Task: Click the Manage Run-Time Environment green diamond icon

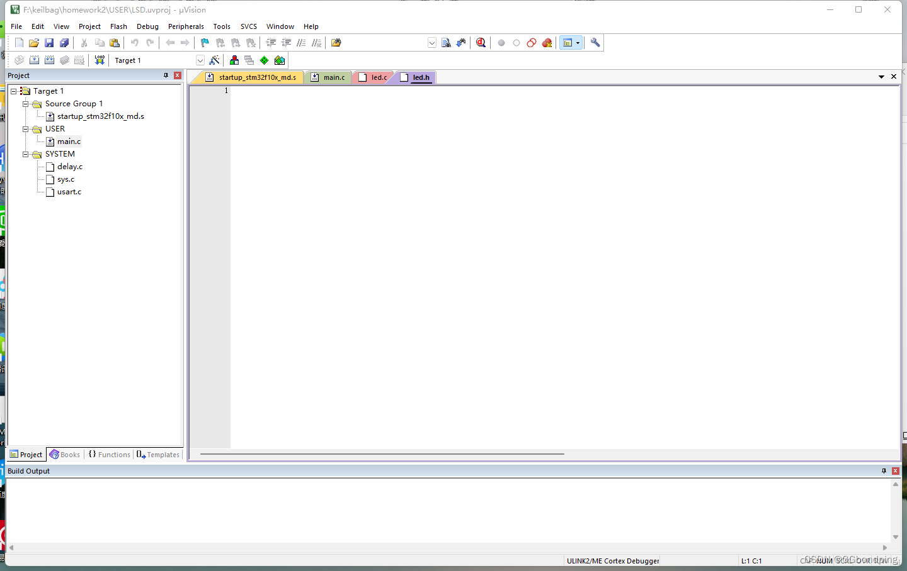Action: click(265, 60)
